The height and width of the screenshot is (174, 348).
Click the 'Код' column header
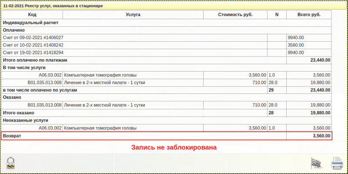click(32, 15)
